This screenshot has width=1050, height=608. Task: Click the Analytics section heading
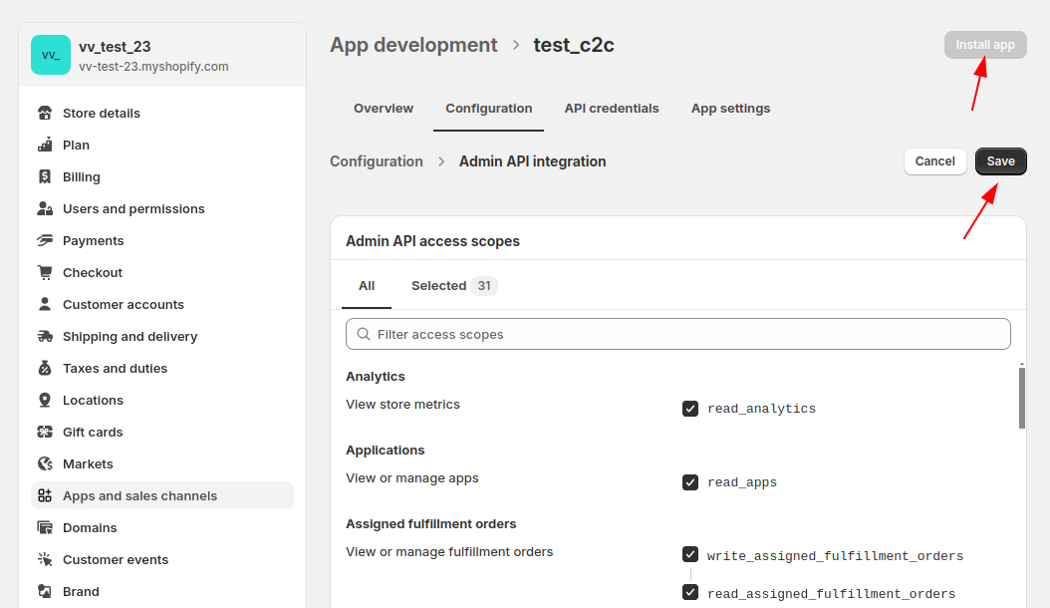coord(375,376)
